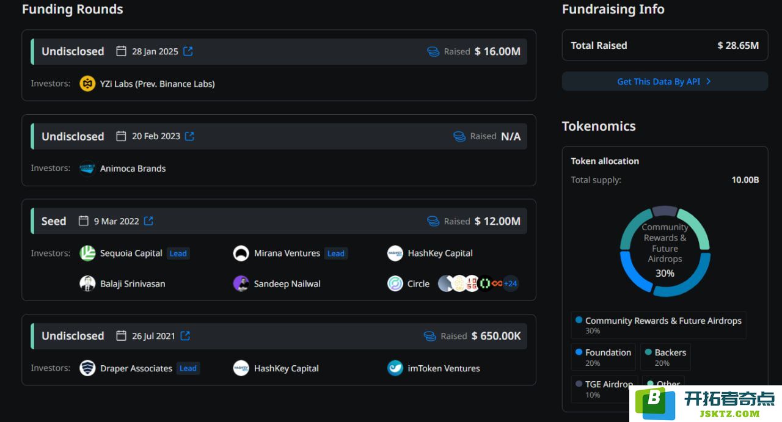782x422 pixels.
Task: Click coins icon beside Raised $ 16.00M
Action: [x=433, y=52]
